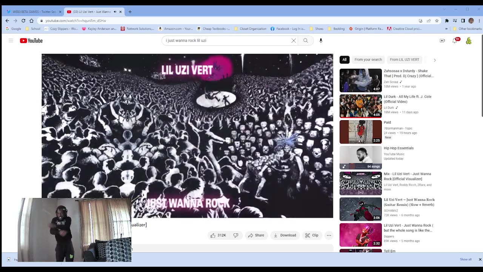Open the Bedding bookmarks folder
The image size is (483, 272).
336,29
